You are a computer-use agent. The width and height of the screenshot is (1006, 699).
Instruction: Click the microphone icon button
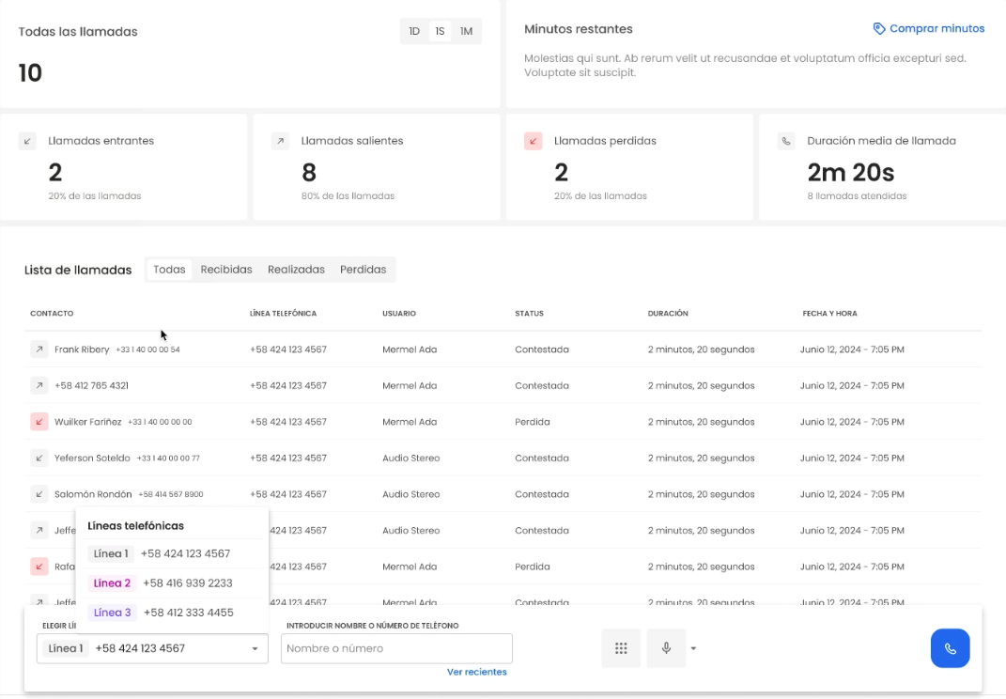pyautogui.click(x=666, y=648)
